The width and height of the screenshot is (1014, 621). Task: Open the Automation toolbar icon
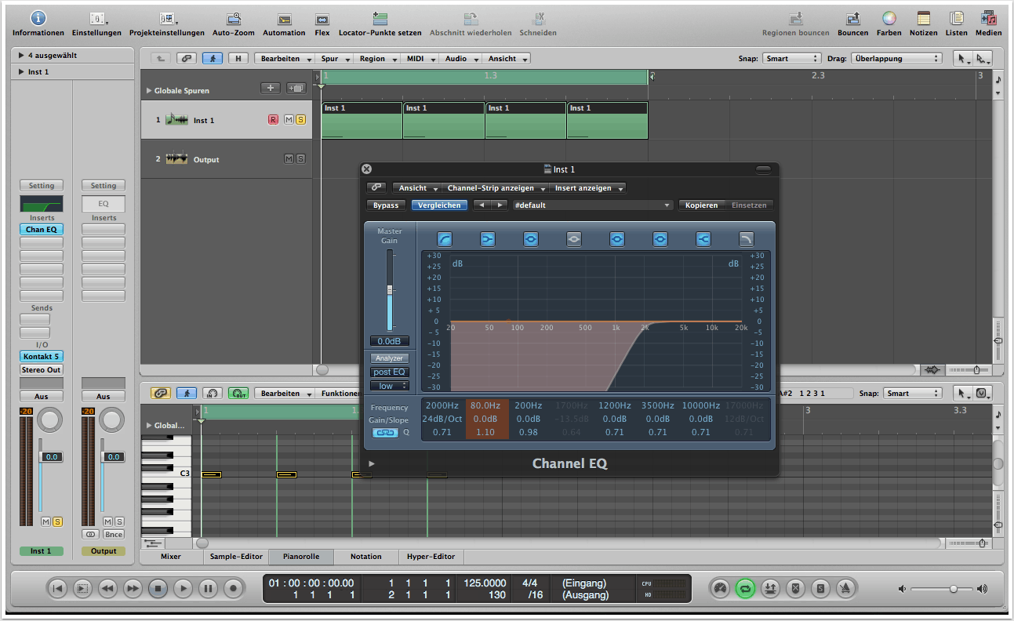(284, 19)
